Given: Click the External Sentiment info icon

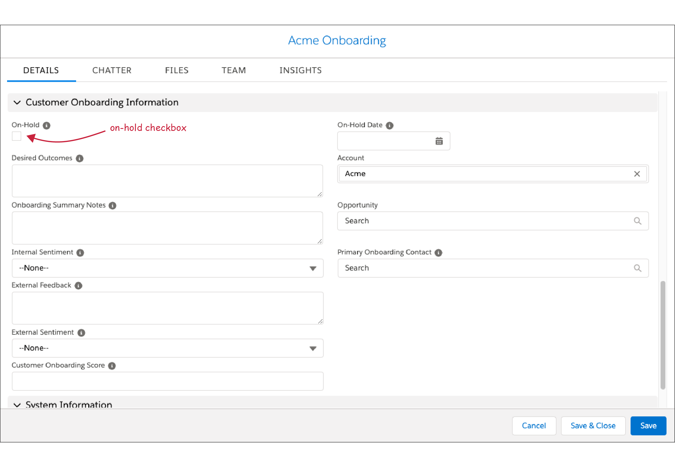Looking at the screenshot, I should point(81,333).
